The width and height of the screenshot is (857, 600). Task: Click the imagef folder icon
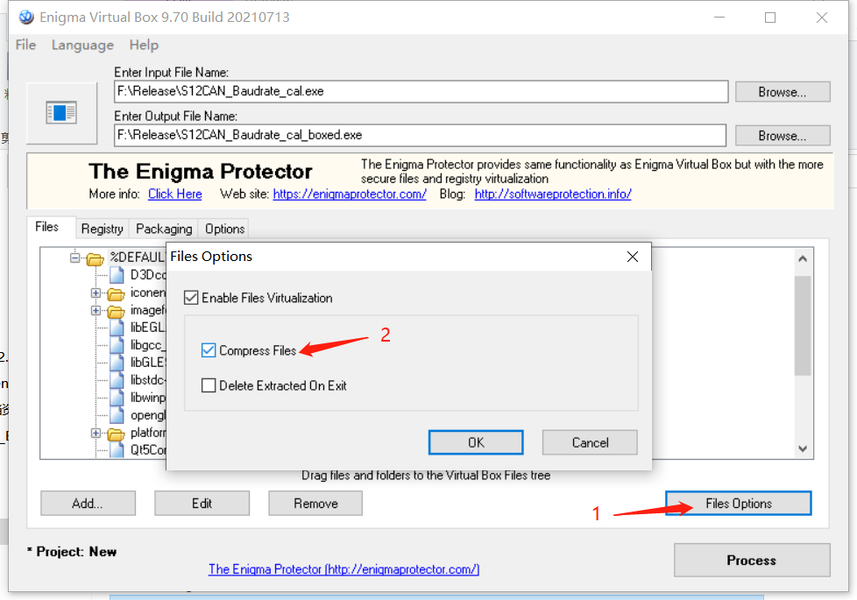(x=116, y=311)
